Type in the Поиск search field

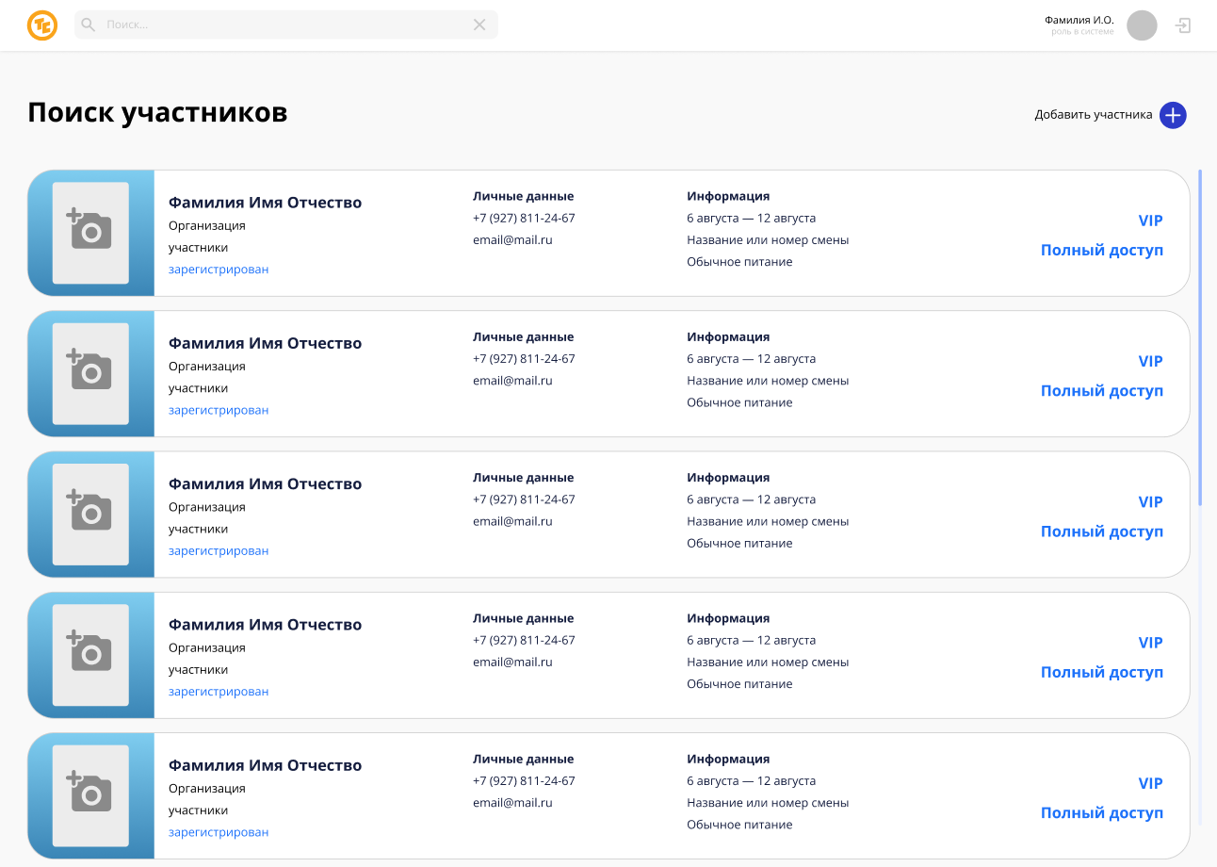pyautogui.click(x=283, y=25)
